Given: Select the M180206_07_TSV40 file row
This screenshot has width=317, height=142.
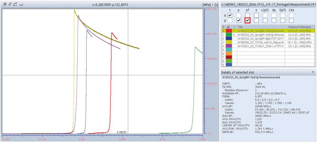Looking at the screenshot, I should click(260, 42).
